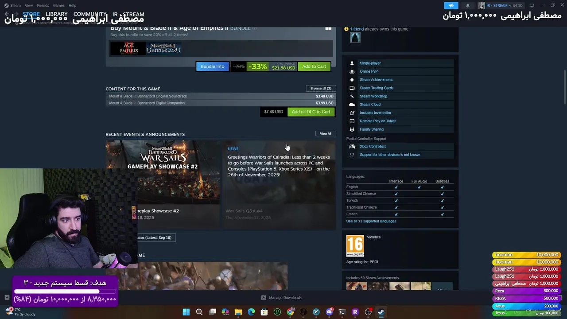The height and width of the screenshot is (319, 567).
Task: Click the Remote Play on Tablet icon
Action: coord(352,121)
